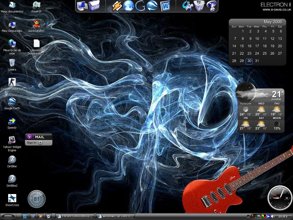Click Show Desktop quick launch icon
This screenshot has height=220, width=293.
33,216
